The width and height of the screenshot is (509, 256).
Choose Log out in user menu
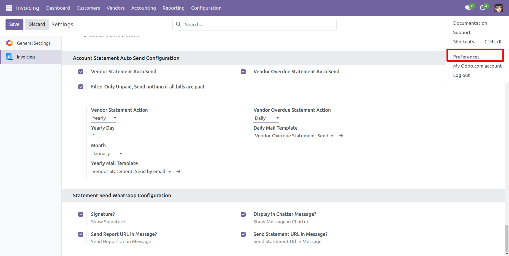coord(477,75)
